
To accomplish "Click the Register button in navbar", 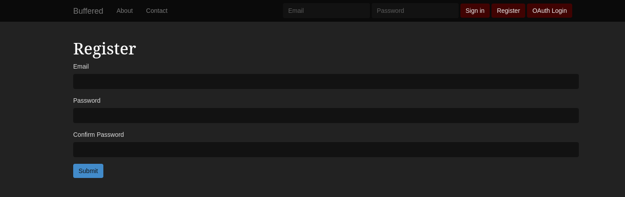I will point(508,11).
